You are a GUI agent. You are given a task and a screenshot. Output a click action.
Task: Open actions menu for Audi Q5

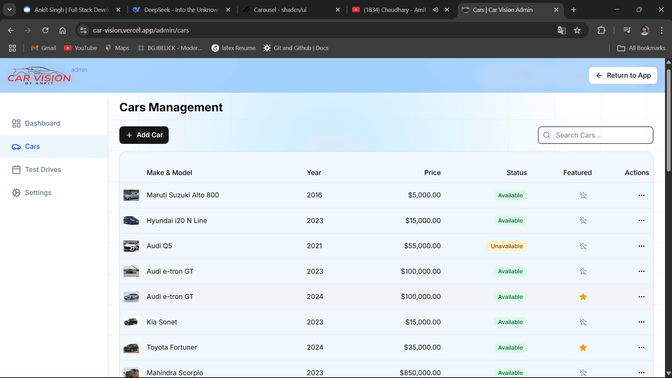(x=641, y=246)
